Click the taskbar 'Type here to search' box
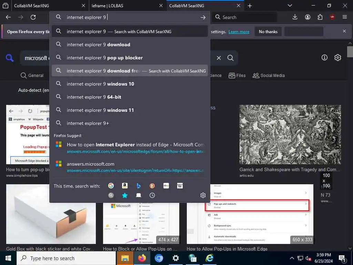The height and width of the screenshot is (265, 353). 66,258
